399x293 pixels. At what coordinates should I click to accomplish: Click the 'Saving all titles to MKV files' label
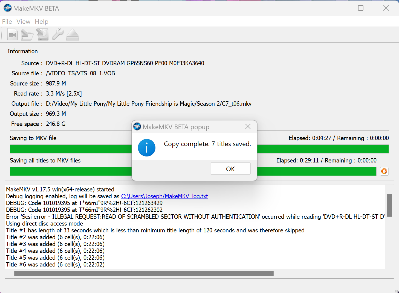click(x=45, y=161)
